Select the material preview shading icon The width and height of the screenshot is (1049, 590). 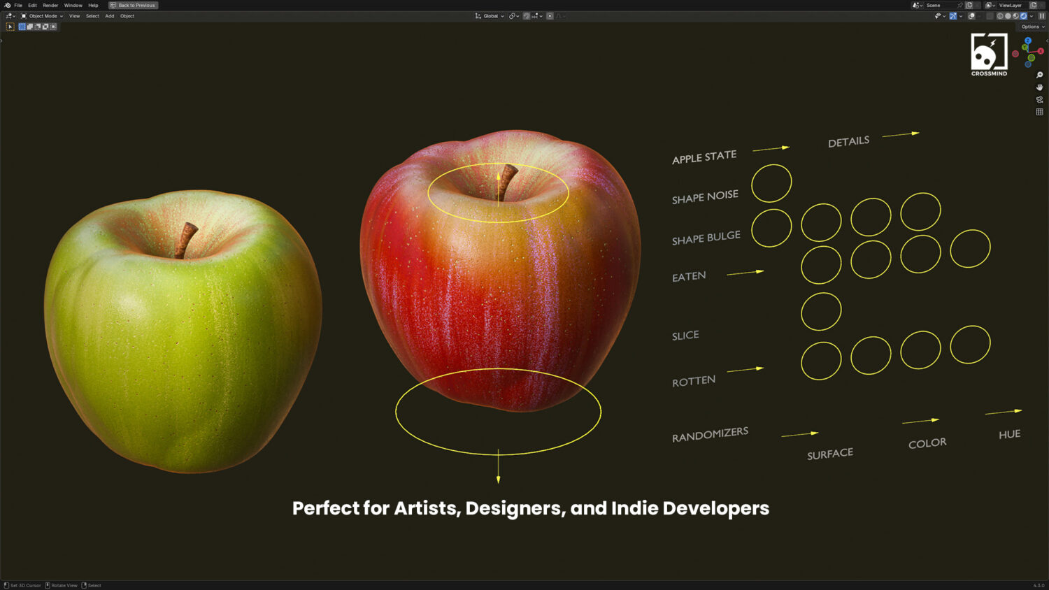pyautogui.click(x=1015, y=16)
